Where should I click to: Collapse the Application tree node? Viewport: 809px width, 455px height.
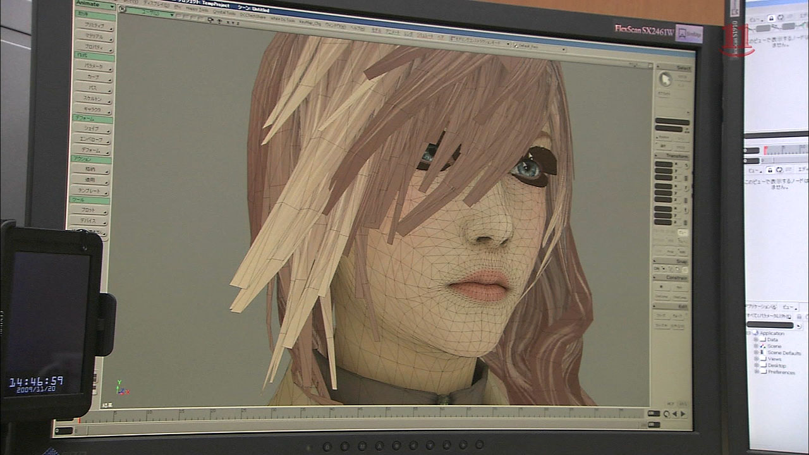[750, 333]
